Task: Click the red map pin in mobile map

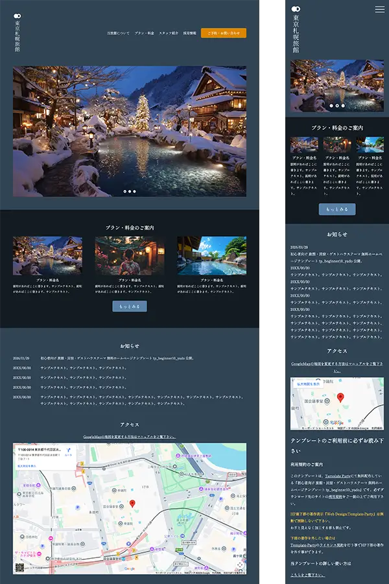Action: click(340, 397)
